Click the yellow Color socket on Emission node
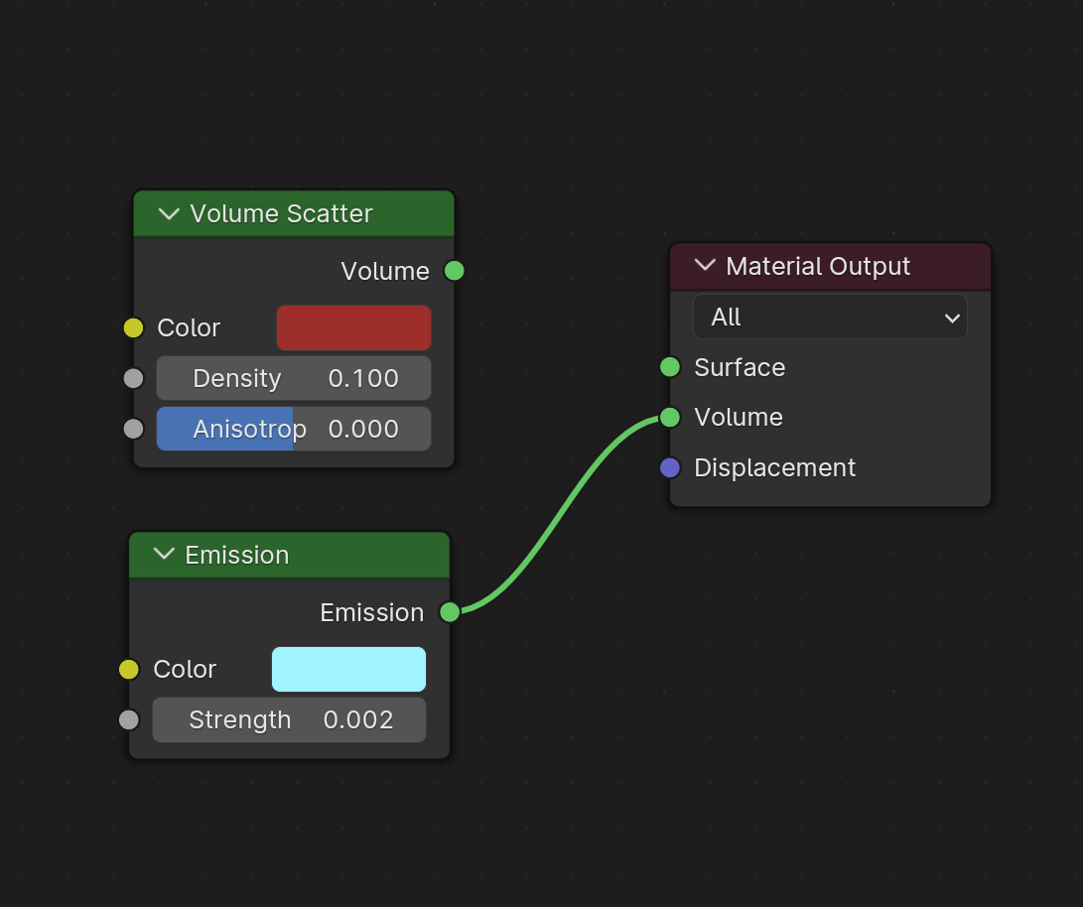 pyautogui.click(x=129, y=669)
